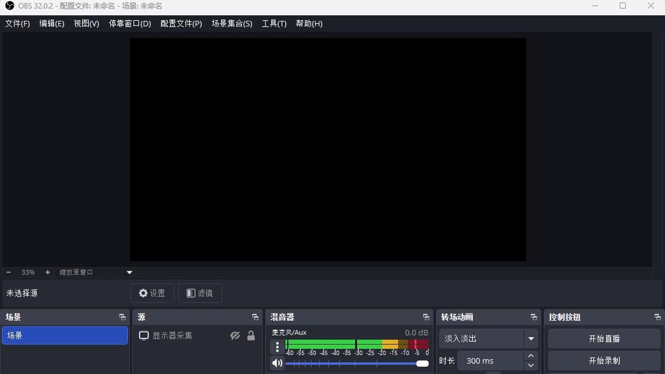Pop out the 场景 panel with its detach icon

tap(122, 317)
